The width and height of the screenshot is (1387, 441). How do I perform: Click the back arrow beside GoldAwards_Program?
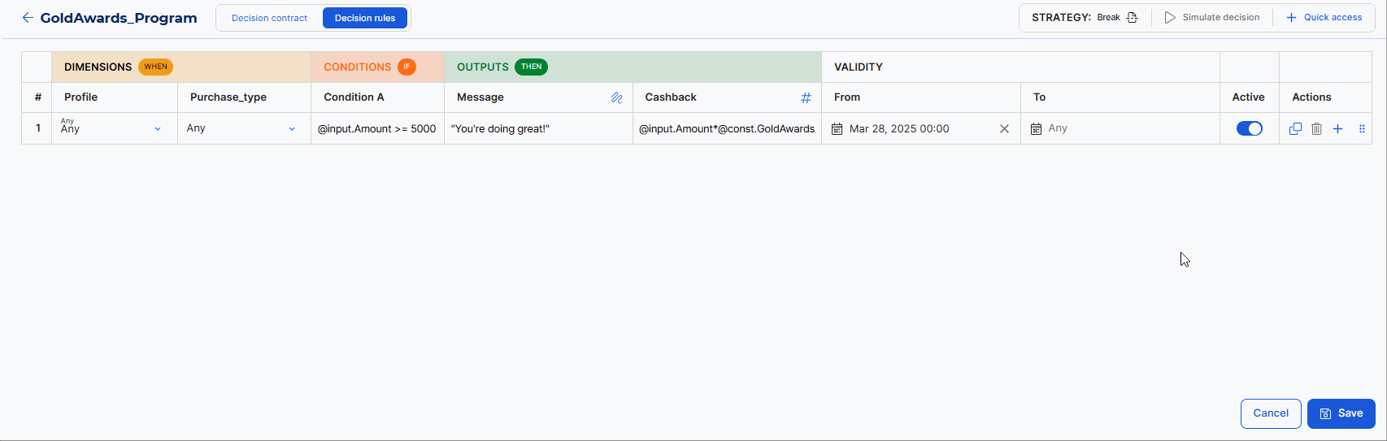[28, 18]
